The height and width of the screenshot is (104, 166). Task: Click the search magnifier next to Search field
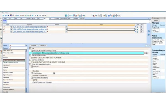point(26,45)
